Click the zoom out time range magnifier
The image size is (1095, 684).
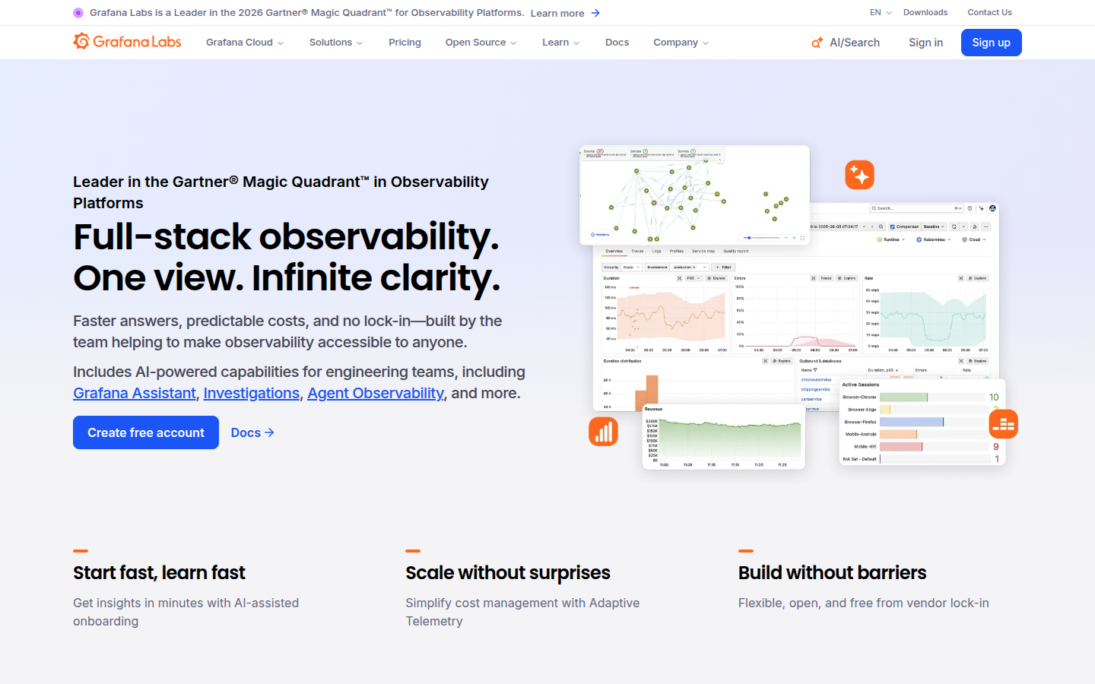881,226
